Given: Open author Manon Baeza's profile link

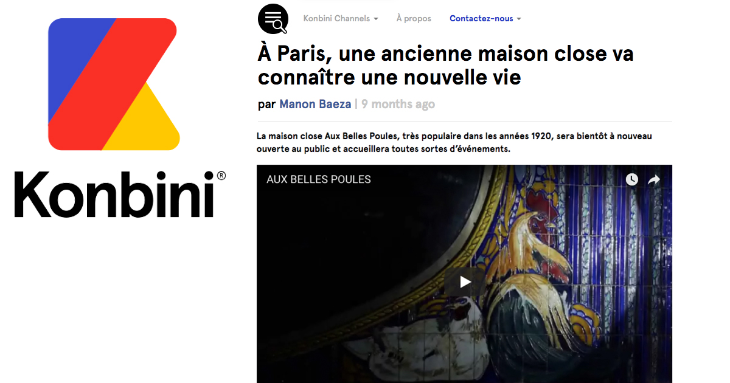Looking at the screenshot, I should [x=315, y=104].
